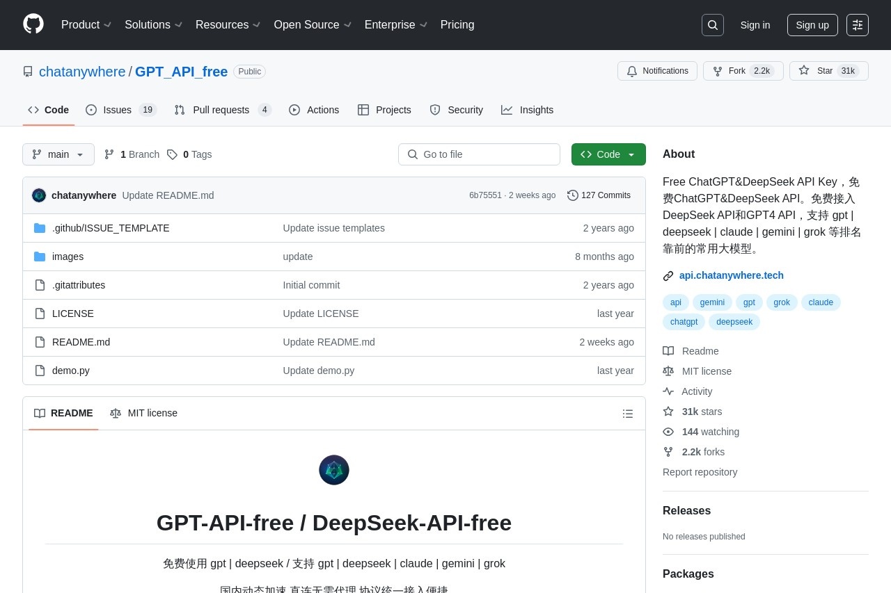Image resolution: width=891 pixels, height=593 pixels.
Task: Select the MIT license tab in file viewer
Action: (143, 413)
